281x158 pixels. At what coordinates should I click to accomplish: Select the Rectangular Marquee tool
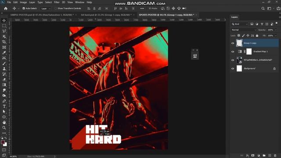[x=4, y=26]
